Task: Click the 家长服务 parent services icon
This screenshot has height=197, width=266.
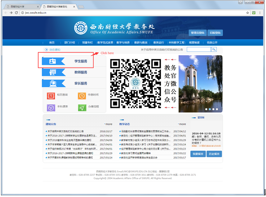Action: click(x=52, y=84)
